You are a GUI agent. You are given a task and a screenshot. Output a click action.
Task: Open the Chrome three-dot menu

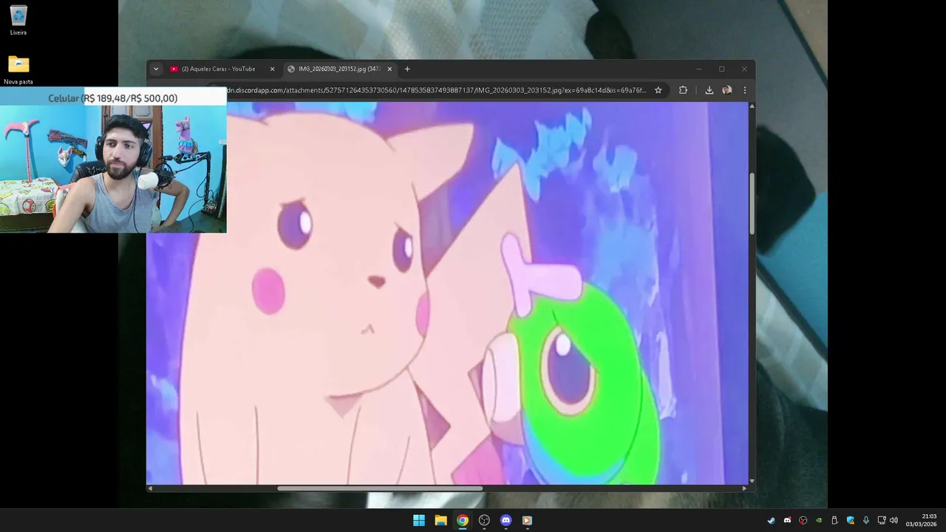coord(744,90)
